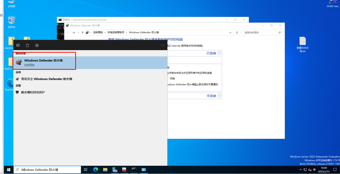The height and width of the screenshot is (174, 340).
Task: Click the Windows Start button
Action: (7, 170)
